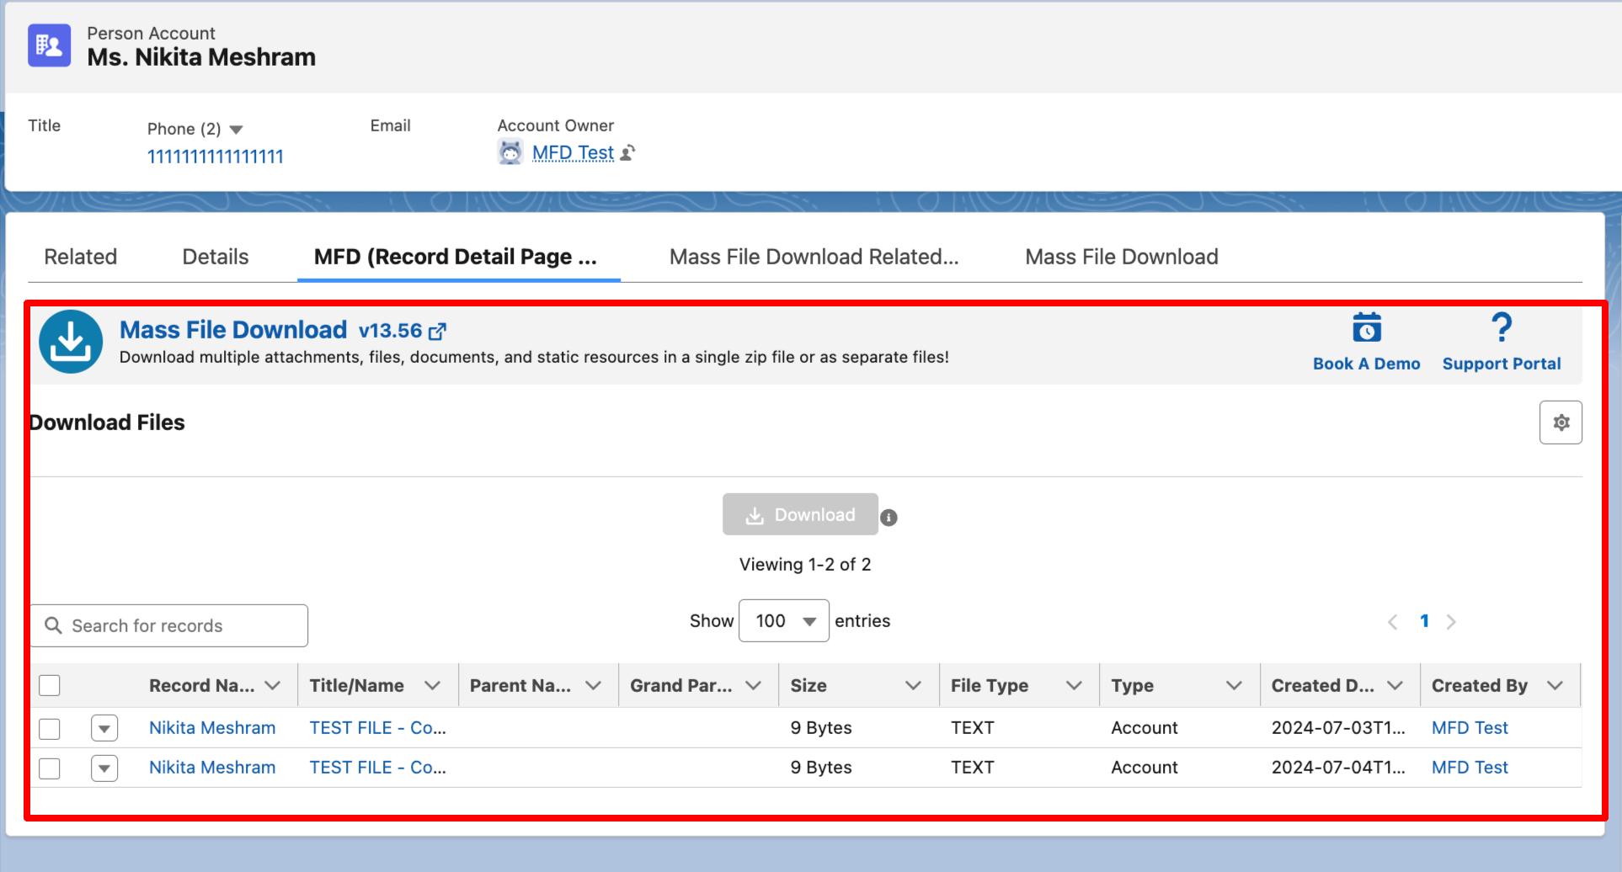Open row actions menu for 2024-07-04 file
This screenshot has width=1622, height=872.
point(104,768)
